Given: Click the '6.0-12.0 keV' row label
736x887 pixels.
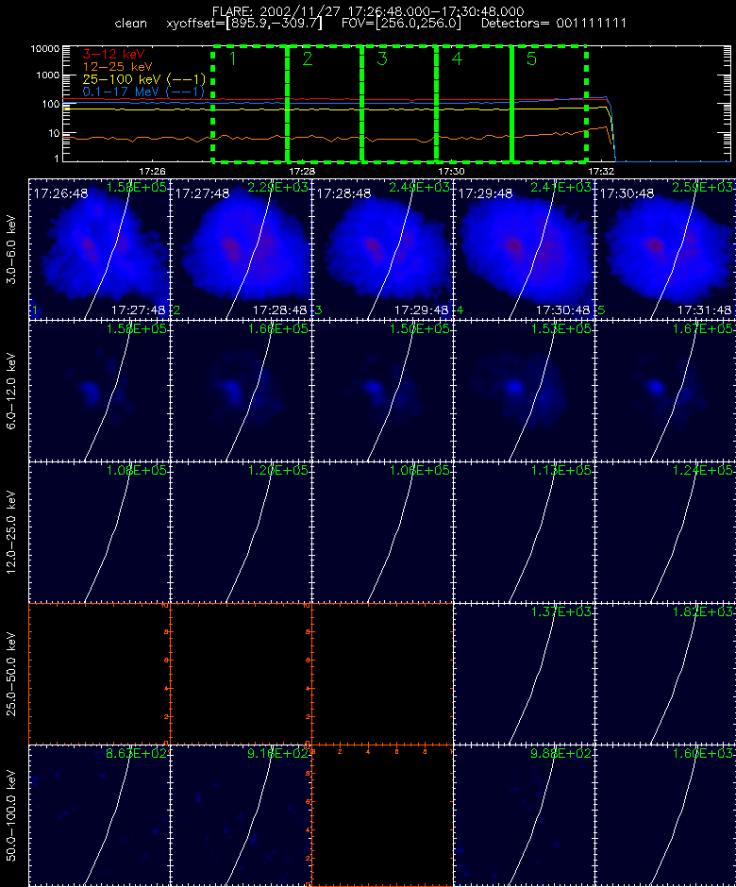Looking at the screenshot, I should point(12,391).
